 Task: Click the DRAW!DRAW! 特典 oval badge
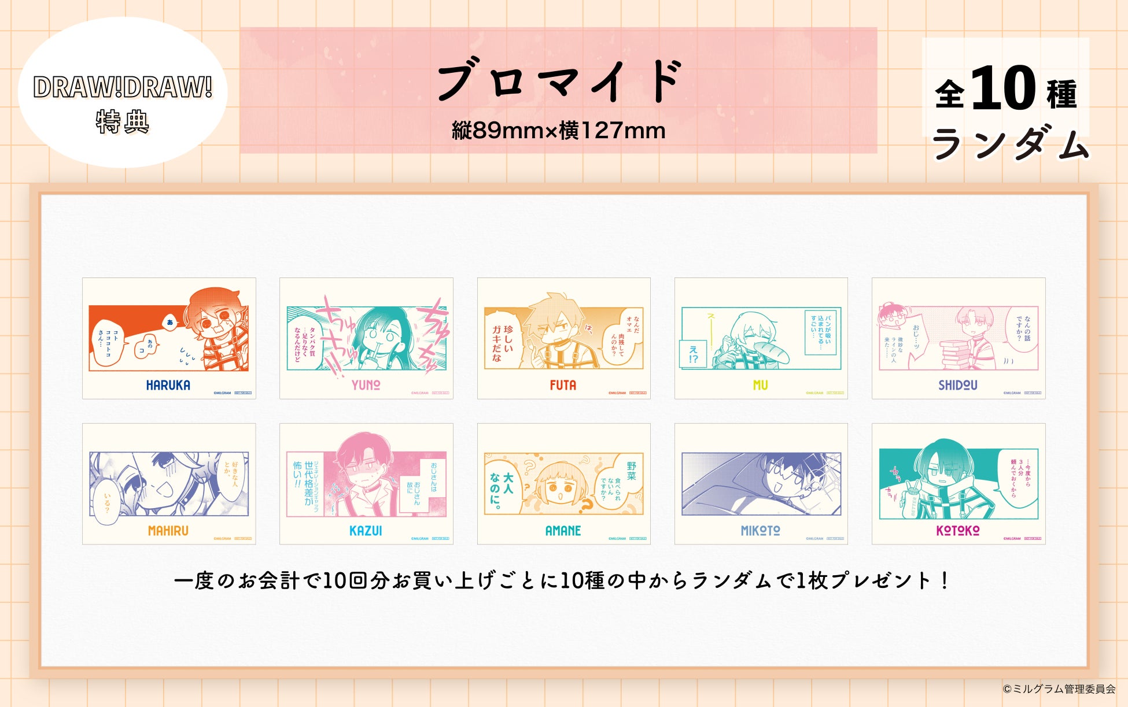coord(123,92)
